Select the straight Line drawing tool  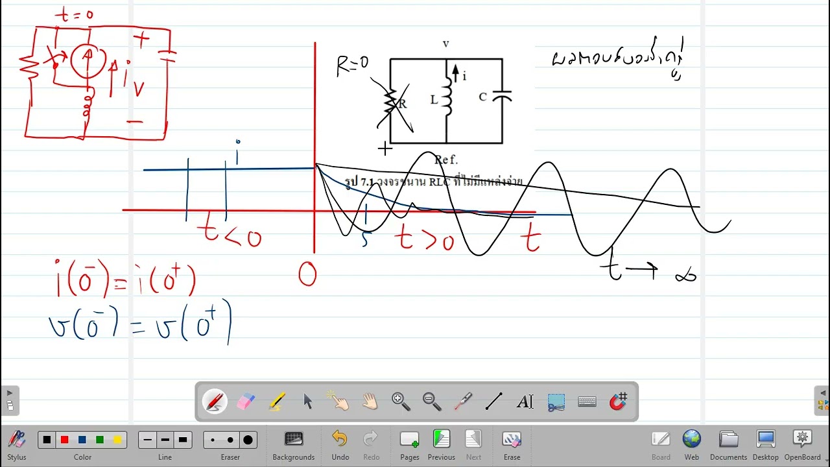pyautogui.click(x=493, y=401)
